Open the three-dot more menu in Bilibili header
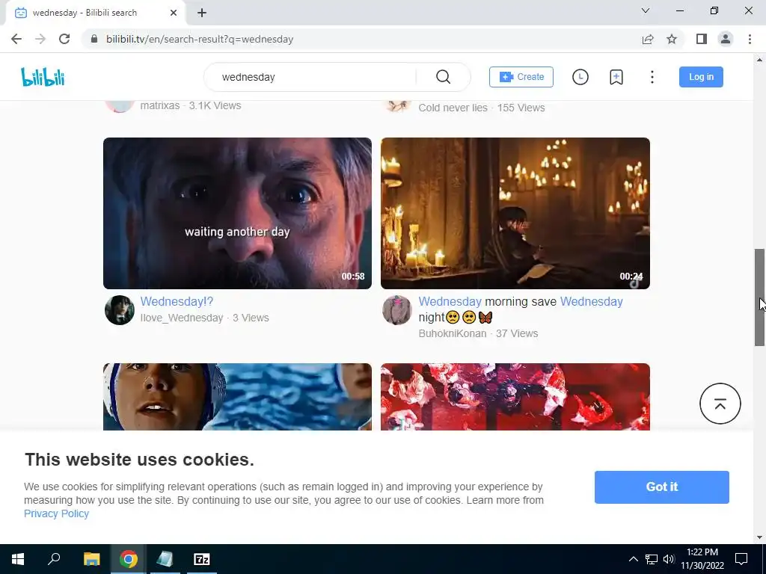The width and height of the screenshot is (766, 574). click(x=652, y=77)
